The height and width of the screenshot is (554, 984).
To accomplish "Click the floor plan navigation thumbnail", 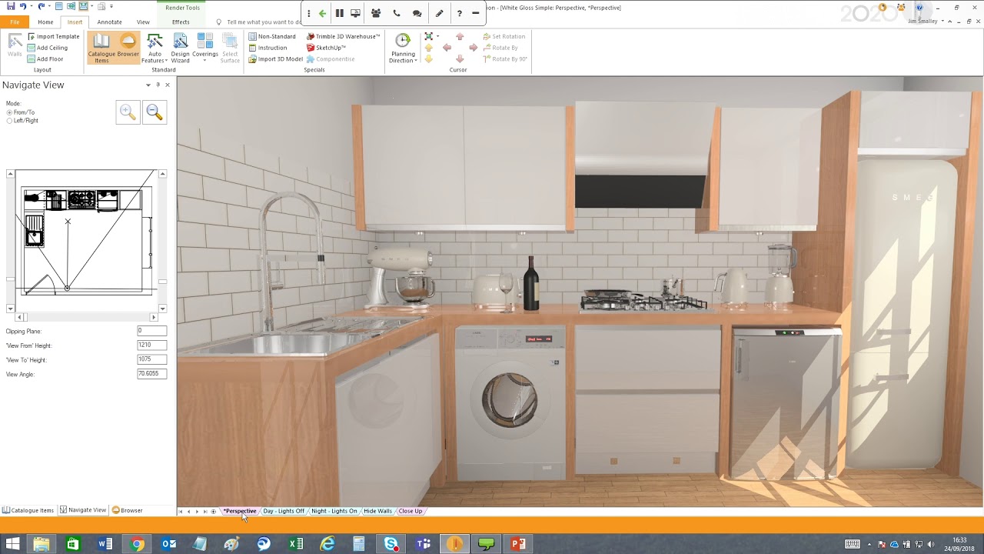I will coord(86,239).
